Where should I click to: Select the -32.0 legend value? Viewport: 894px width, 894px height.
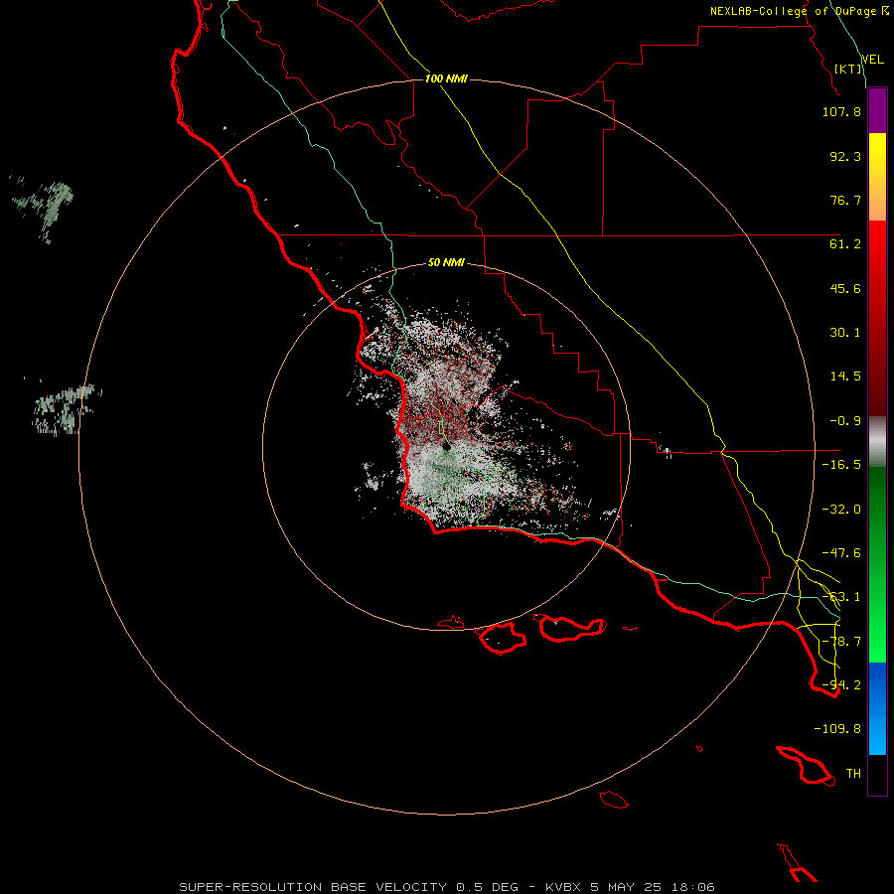coord(841,510)
